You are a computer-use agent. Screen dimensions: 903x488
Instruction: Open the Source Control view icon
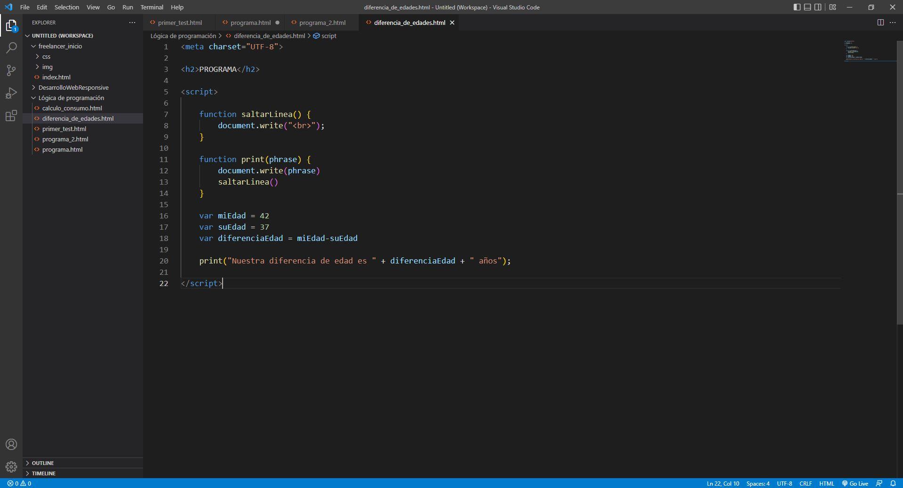pos(11,70)
